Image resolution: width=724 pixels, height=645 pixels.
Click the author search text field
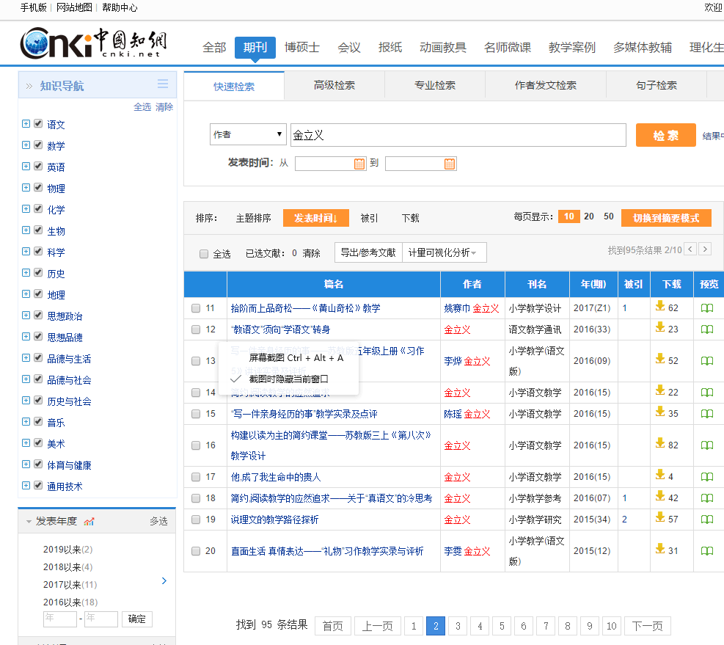(458, 135)
